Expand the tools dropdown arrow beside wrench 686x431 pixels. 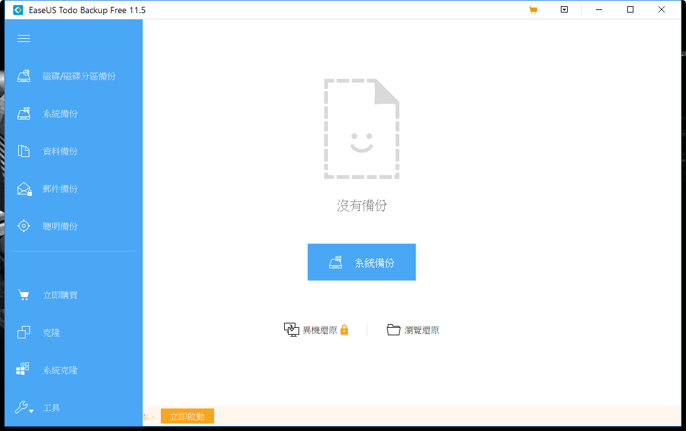tap(31, 412)
